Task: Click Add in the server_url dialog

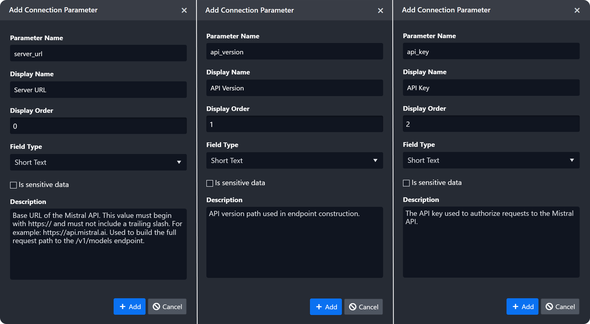Action: click(x=130, y=306)
